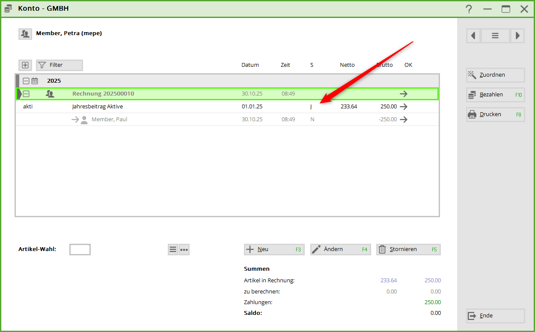The width and height of the screenshot is (535, 332).
Task: Cancel booking with Stornieren button
Action: (x=408, y=249)
